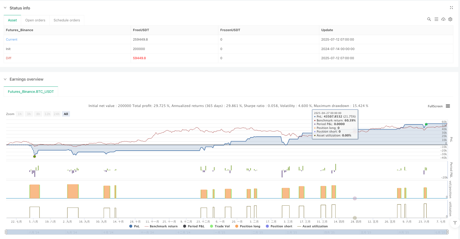Click the collapse arrows icon at top right
This screenshot has width=460, height=239.
(451, 8)
